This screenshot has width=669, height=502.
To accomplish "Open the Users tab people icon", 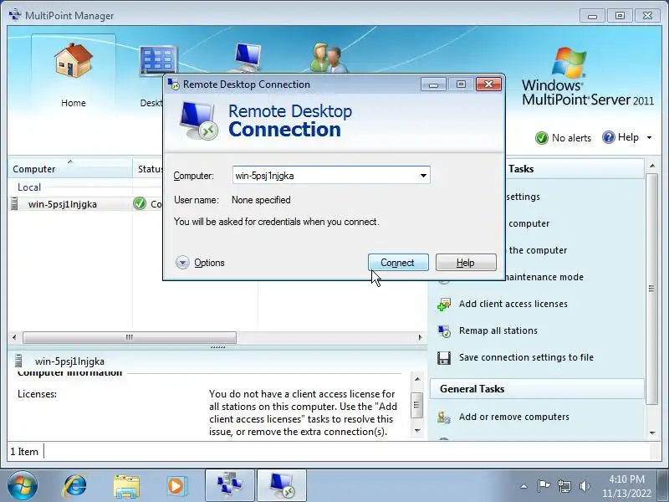I will click(329, 57).
